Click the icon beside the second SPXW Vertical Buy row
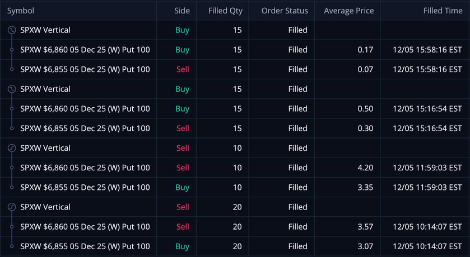Viewport: 470px width, 257px height. coord(11,89)
